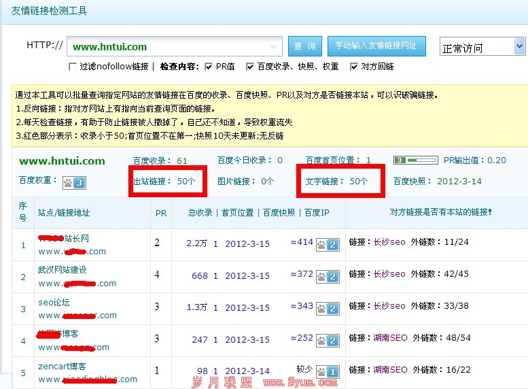Click the 百度快照 column header
528x389 pixels.
coord(279,213)
